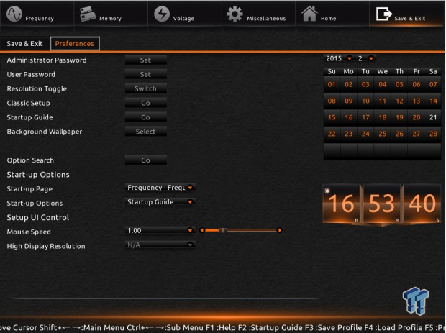Open the month dropdown showing 2

365,58
